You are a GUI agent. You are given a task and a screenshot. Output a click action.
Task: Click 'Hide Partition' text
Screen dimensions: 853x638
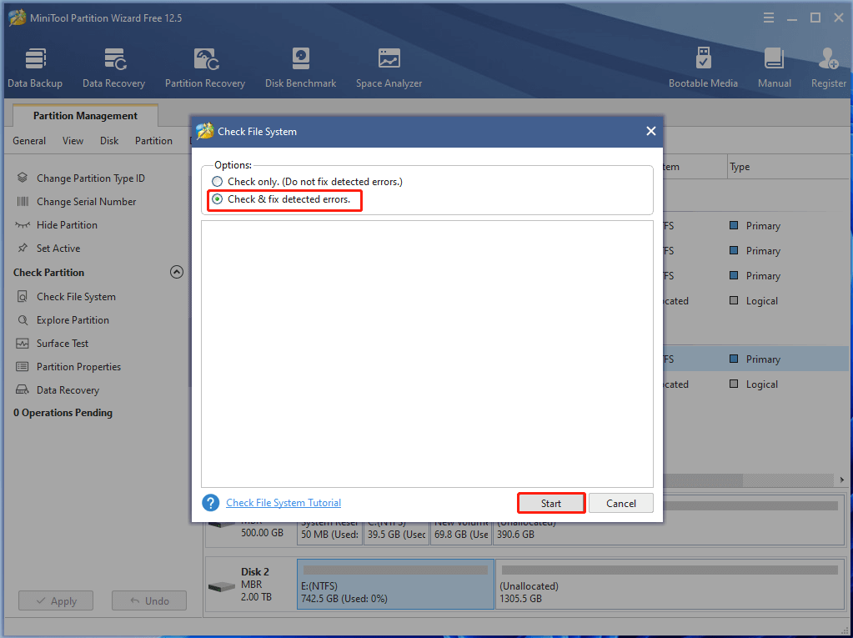(67, 225)
